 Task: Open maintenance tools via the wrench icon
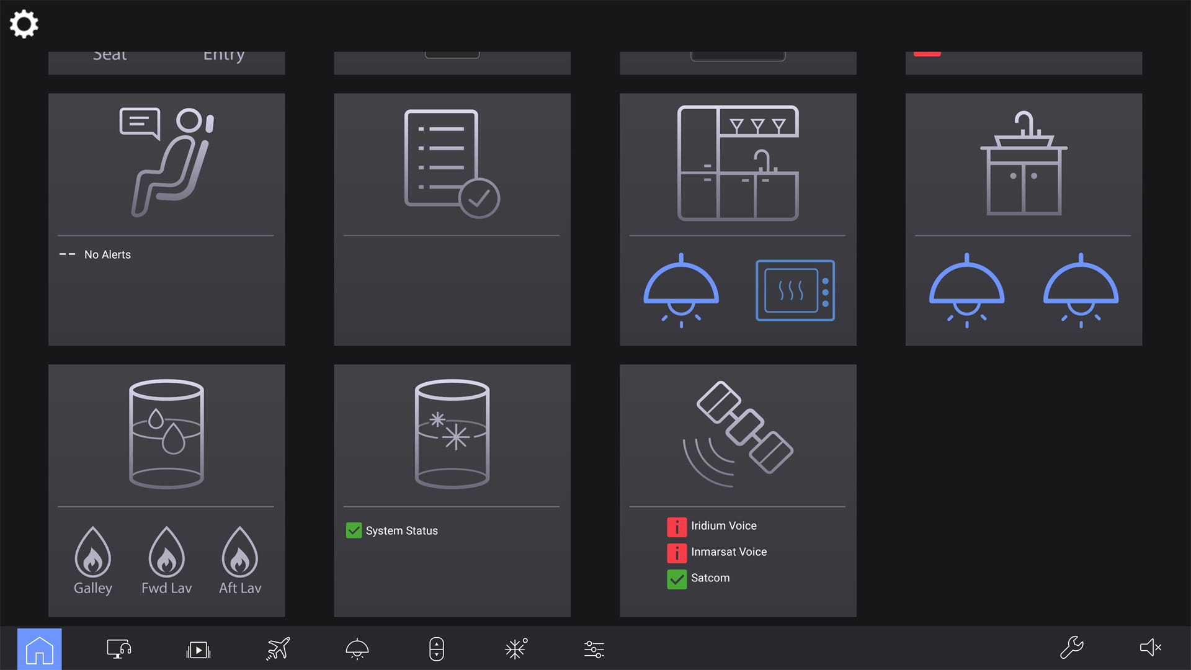tap(1072, 648)
